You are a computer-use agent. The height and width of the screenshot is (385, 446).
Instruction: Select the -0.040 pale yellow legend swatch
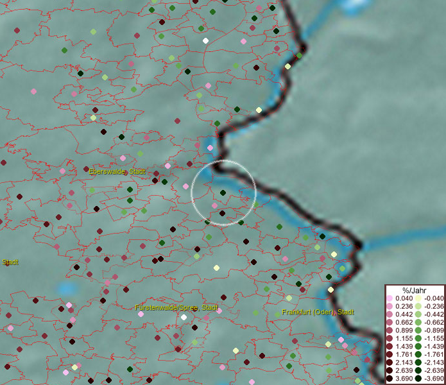[x=418, y=298]
